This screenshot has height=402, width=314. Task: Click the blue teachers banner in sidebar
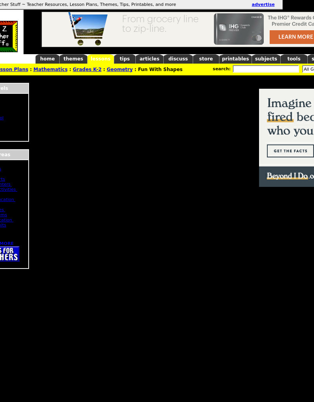point(9,254)
